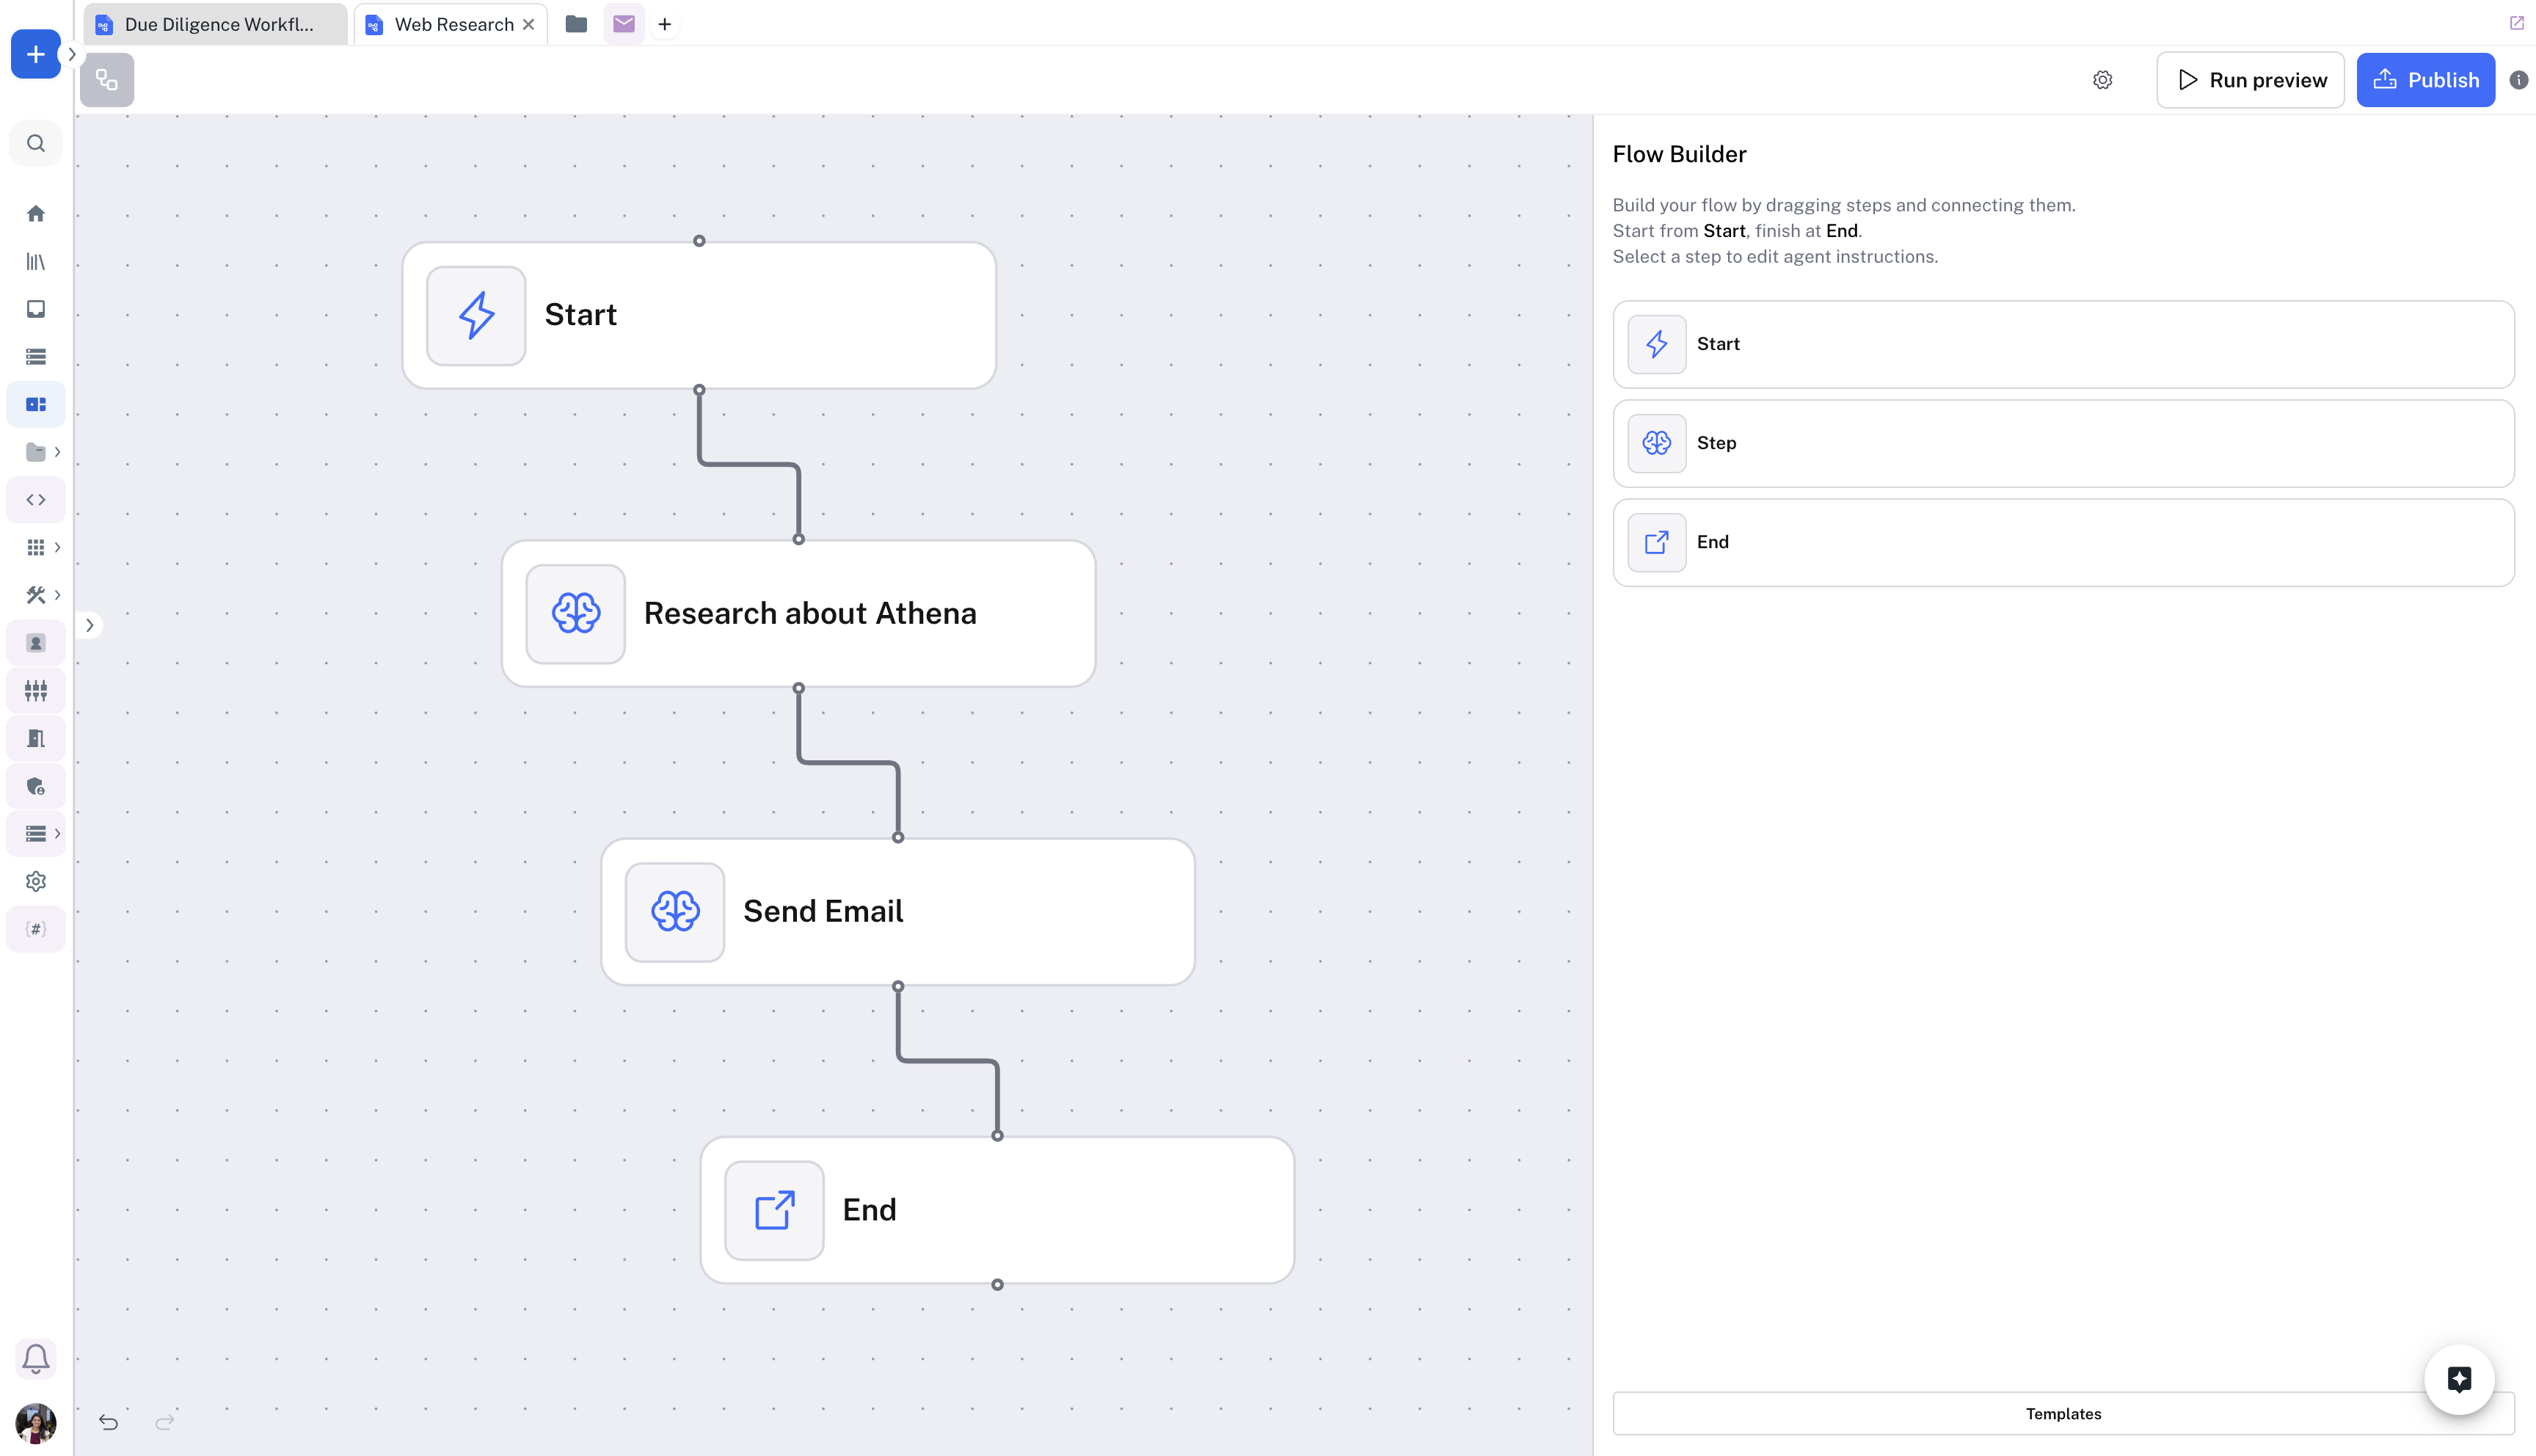Screen dimensions: 2536x1456
Task: Click the Run preview button
Action: (x=2250, y=80)
